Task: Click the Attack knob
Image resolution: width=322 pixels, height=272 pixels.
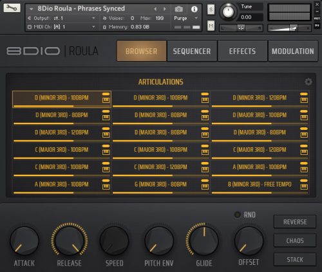Action: (x=24, y=240)
